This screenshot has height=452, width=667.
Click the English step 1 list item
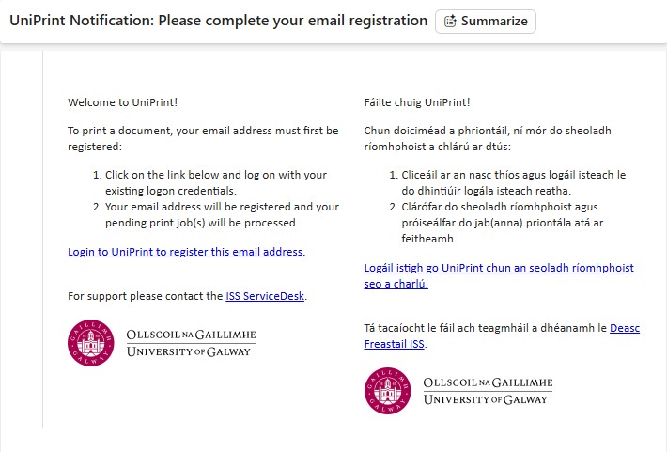coord(215,182)
